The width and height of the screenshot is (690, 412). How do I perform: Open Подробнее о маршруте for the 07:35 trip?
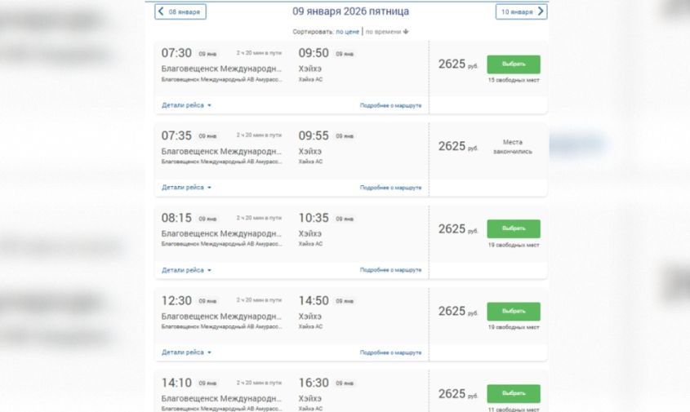390,188
